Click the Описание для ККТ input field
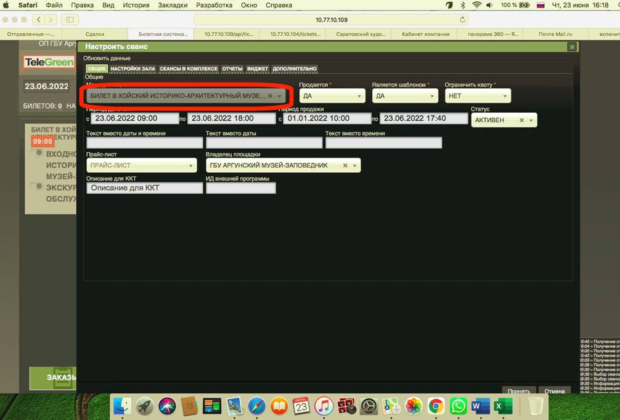620x420 pixels. [x=145, y=187]
